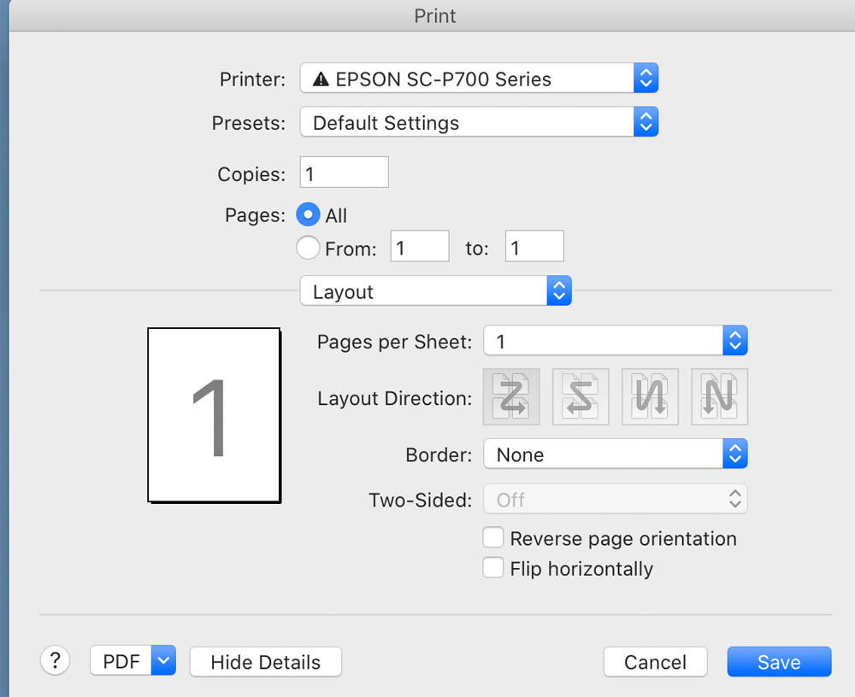Open the Printer dropdown
This screenshot has height=697, width=855.
point(479,79)
